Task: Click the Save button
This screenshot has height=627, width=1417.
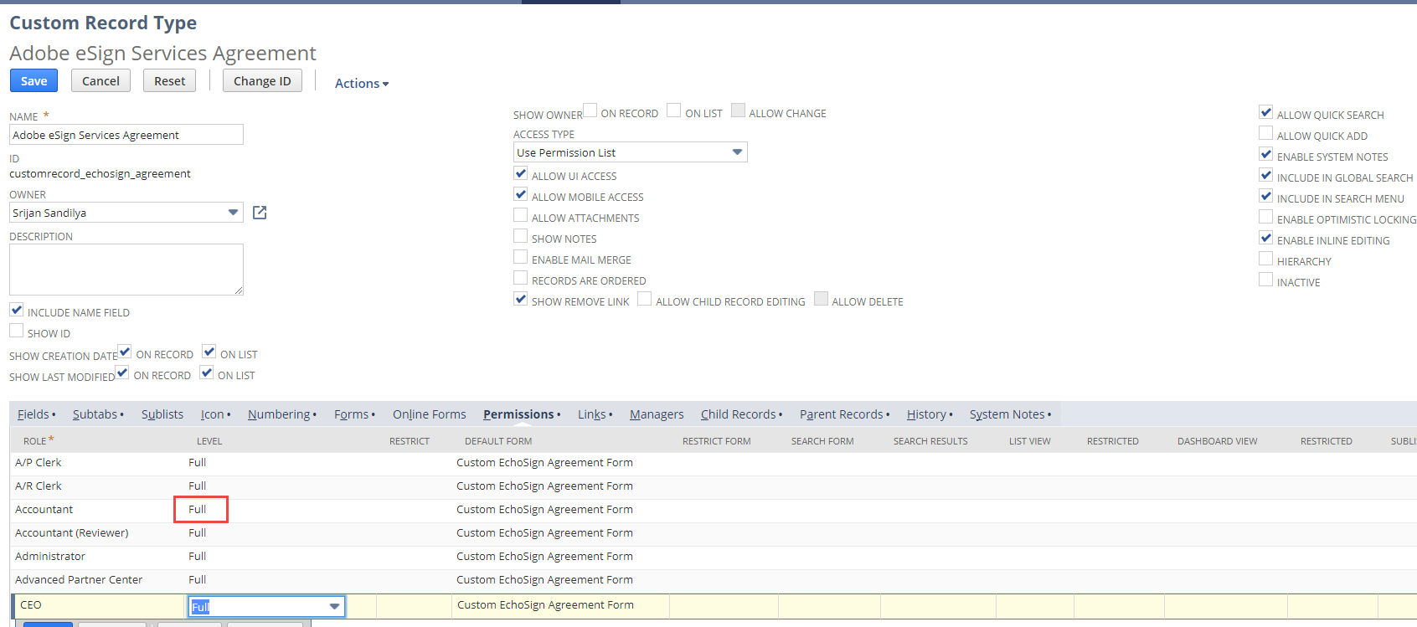Action: coord(33,80)
